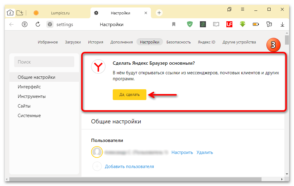Select Системные in sidebar
The height and width of the screenshot is (186, 294).
coord(44,116)
